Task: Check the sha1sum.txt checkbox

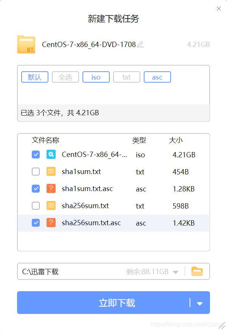Action: pyautogui.click(x=36, y=171)
